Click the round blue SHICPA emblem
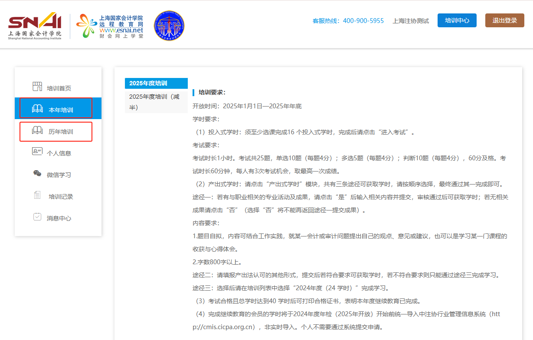The image size is (533, 340). (x=169, y=26)
